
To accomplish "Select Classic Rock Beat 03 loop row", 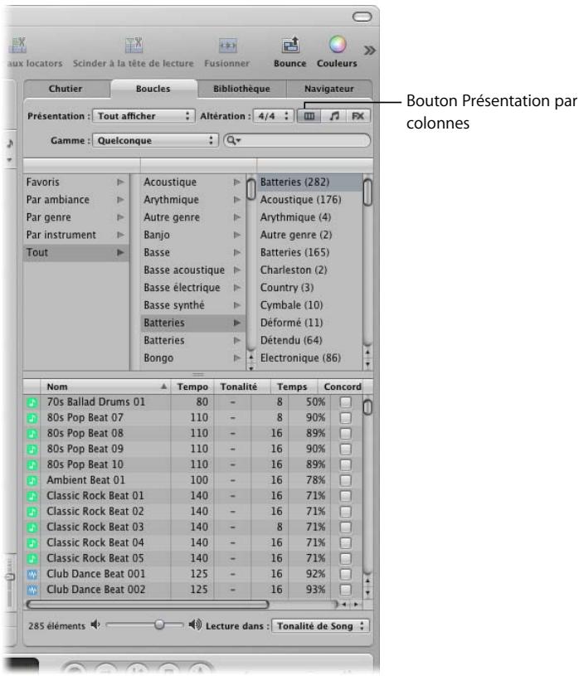I will (x=193, y=528).
